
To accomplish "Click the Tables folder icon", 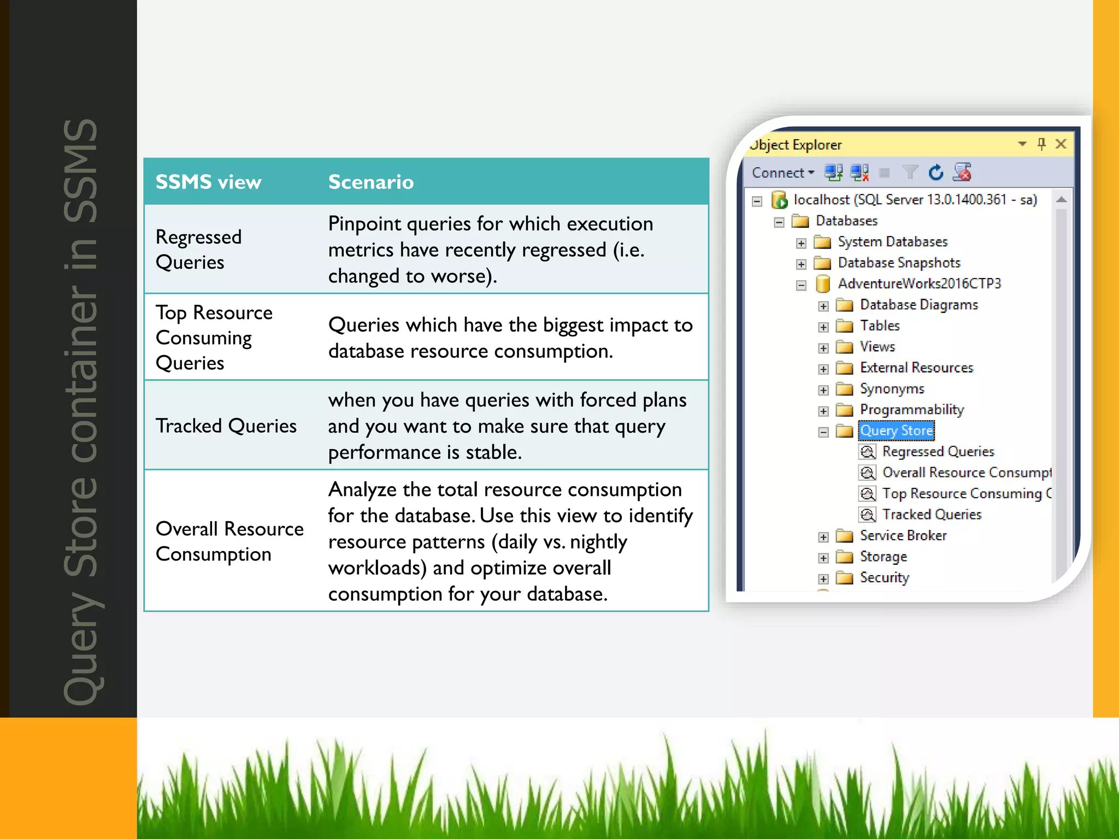I will (845, 327).
